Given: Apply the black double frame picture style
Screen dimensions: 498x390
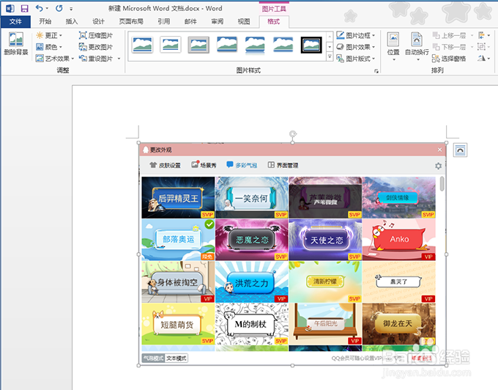Looking at the screenshot, I should [311, 45].
